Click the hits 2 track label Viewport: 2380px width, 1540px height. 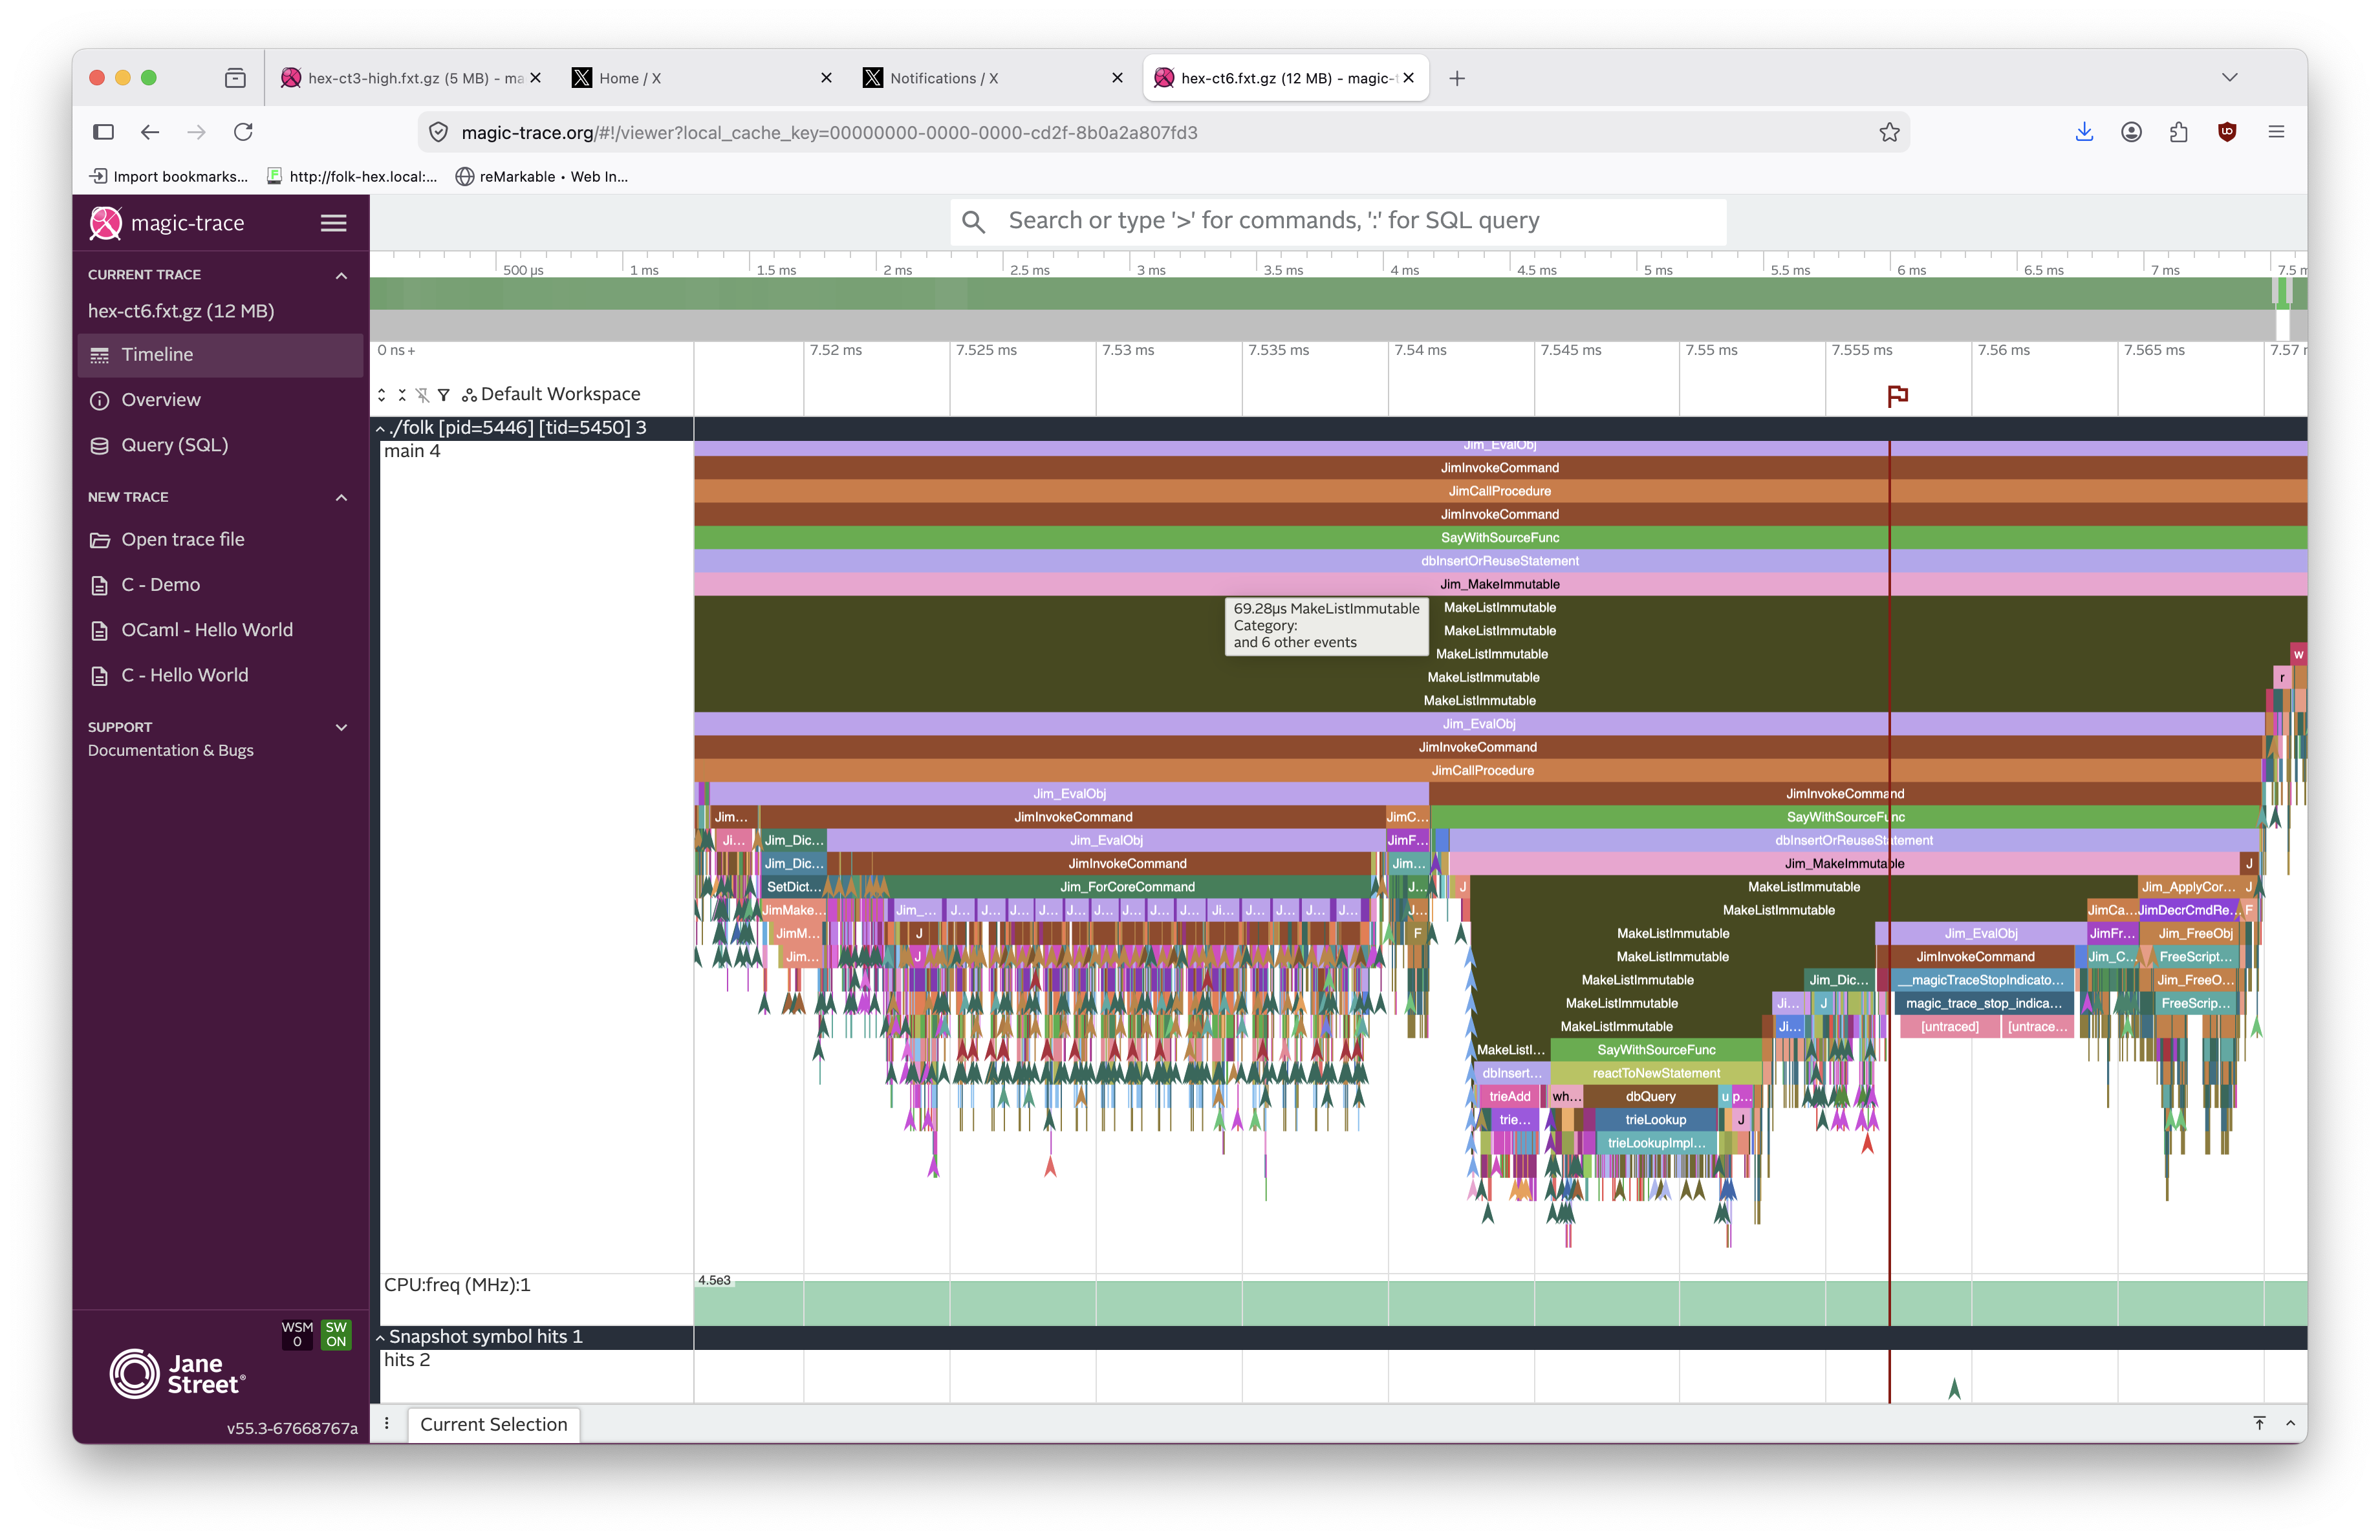pos(407,1360)
